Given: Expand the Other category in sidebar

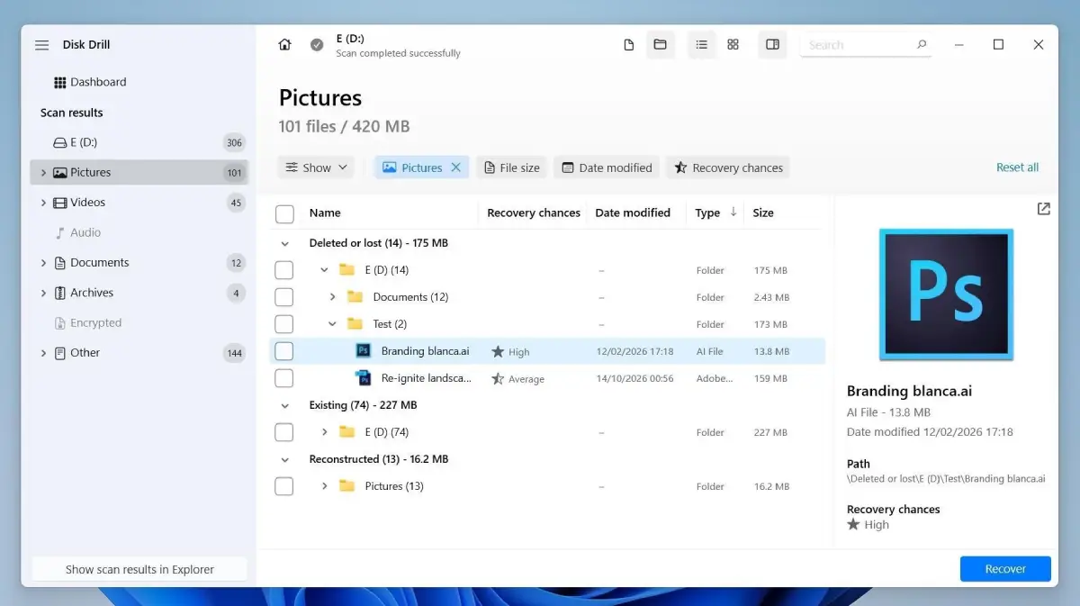Looking at the screenshot, I should (43, 353).
